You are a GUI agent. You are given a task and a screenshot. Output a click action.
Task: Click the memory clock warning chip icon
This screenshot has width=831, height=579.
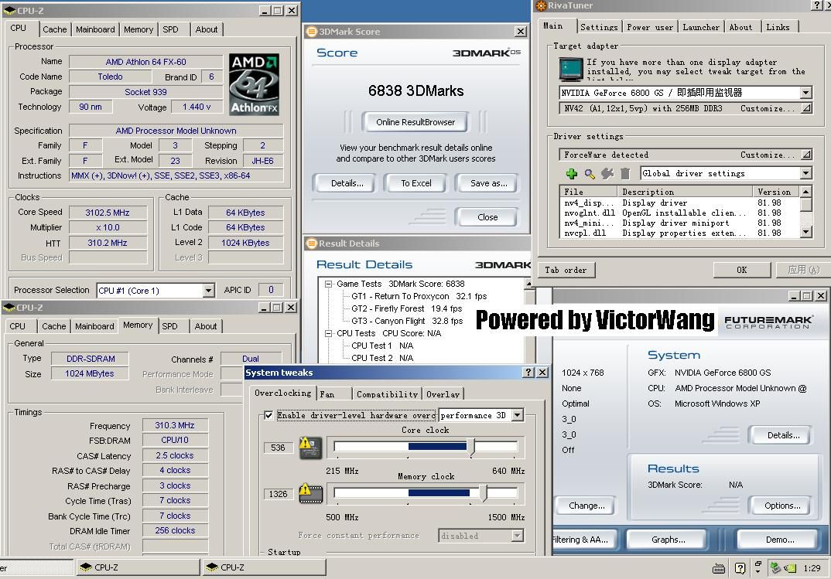(310, 494)
